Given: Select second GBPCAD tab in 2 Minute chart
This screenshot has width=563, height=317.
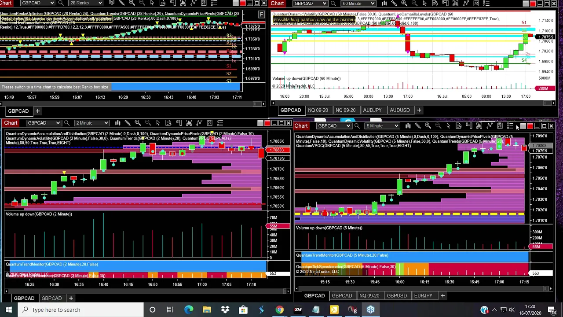Looking at the screenshot, I should tap(51, 298).
